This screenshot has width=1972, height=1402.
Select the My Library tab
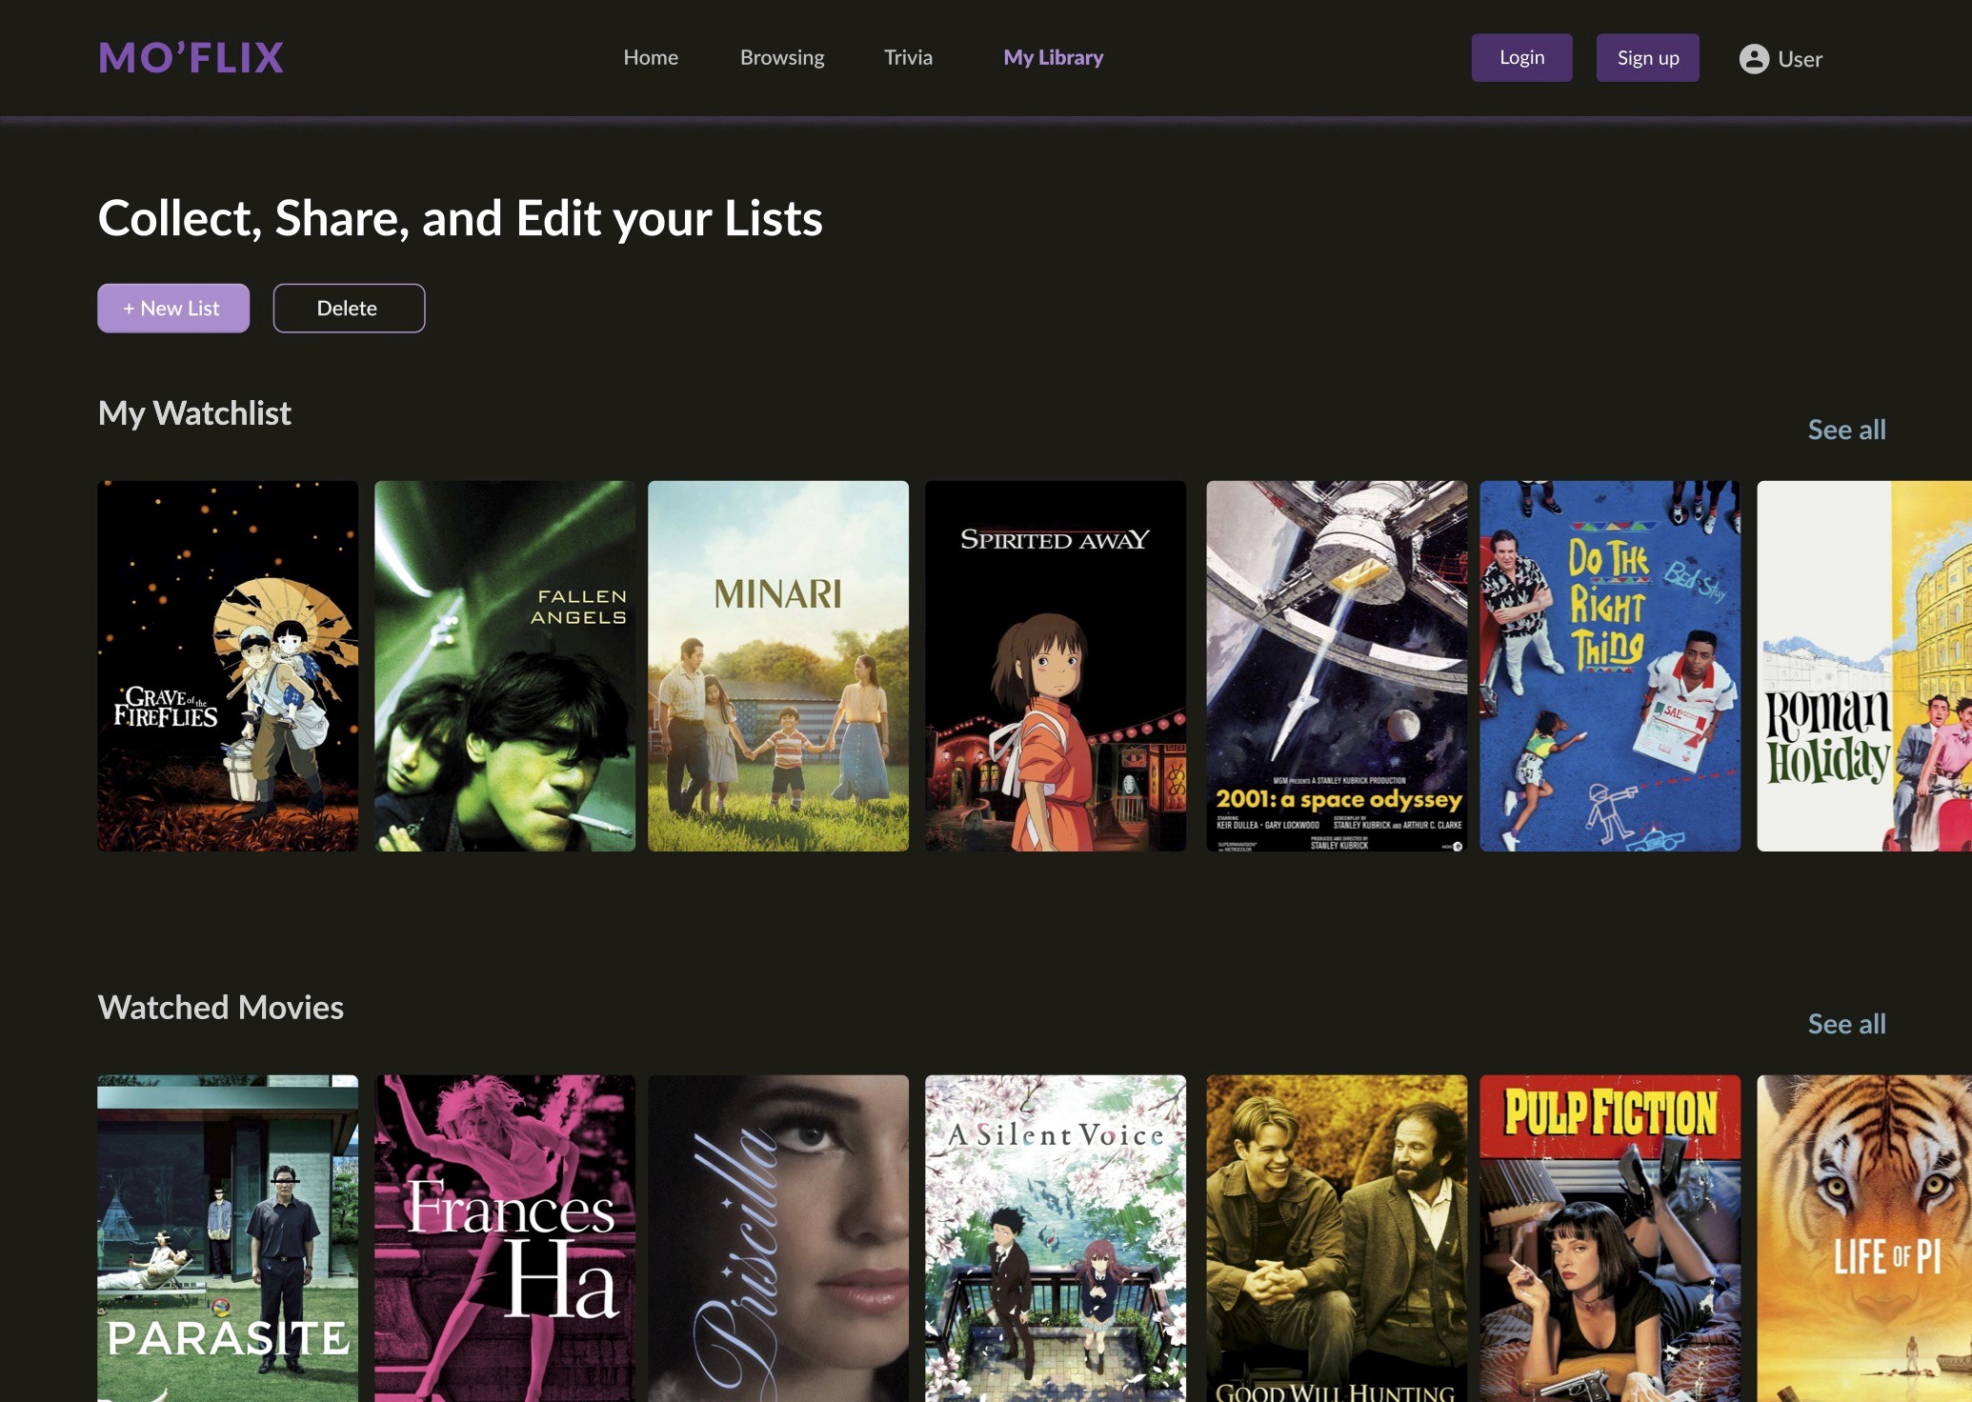click(1053, 58)
